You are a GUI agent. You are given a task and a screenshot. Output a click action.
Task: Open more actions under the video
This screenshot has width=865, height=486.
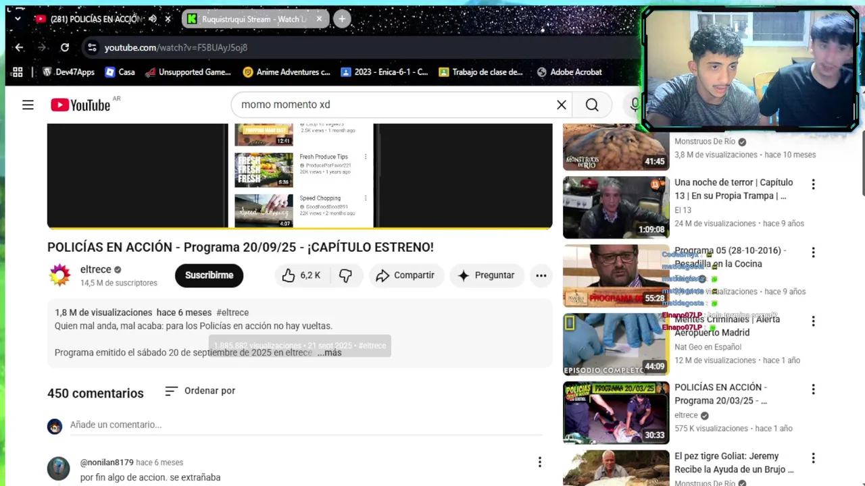point(541,275)
